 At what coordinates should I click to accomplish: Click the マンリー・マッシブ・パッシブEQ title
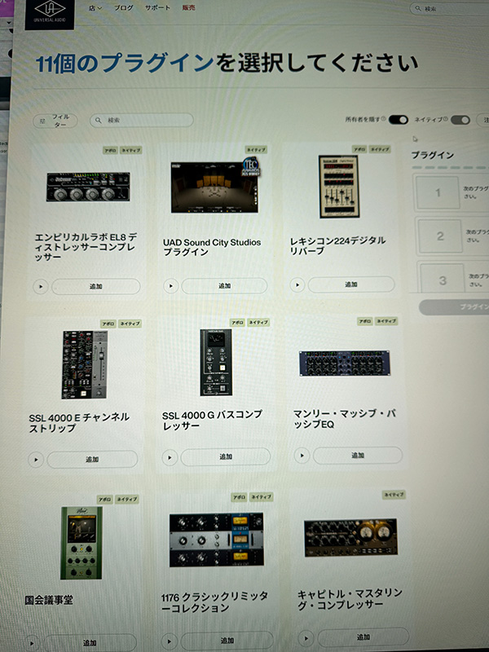point(344,419)
